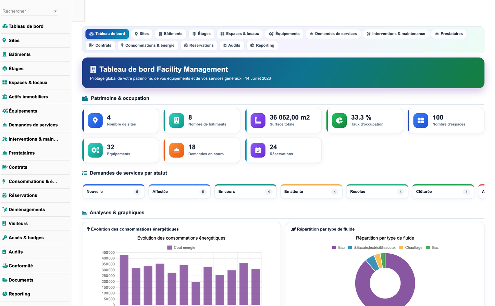Open the Clôturée status card
This screenshot has height=306, width=495.
click(x=443, y=192)
